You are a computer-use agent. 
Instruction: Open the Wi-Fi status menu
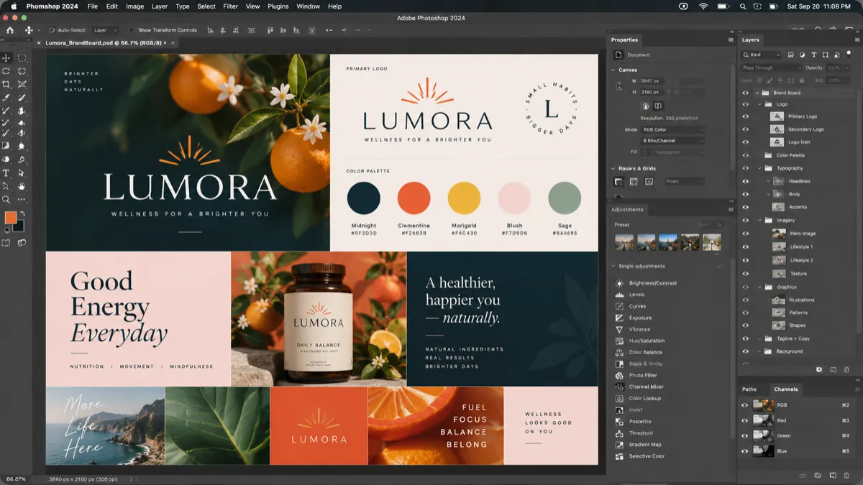coord(703,6)
